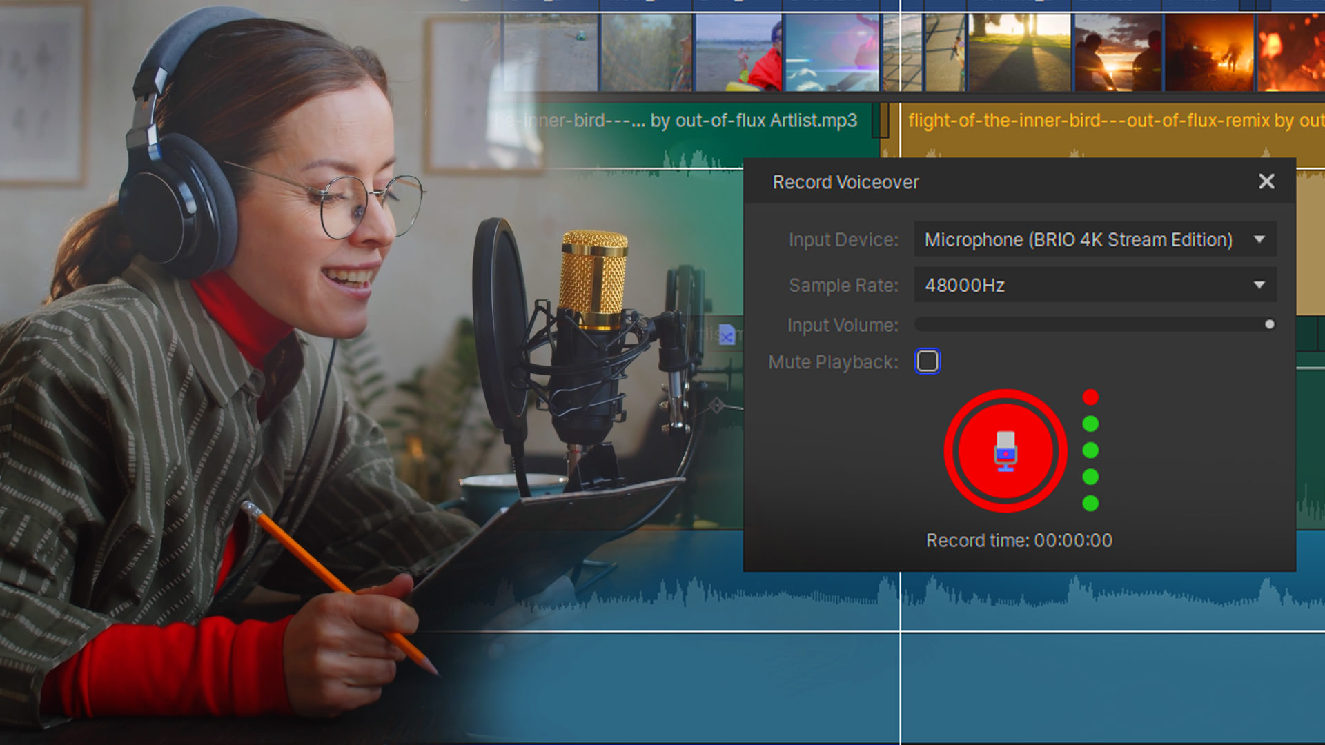Click the red top level meter dot
The image size is (1325, 745).
[x=1090, y=397]
